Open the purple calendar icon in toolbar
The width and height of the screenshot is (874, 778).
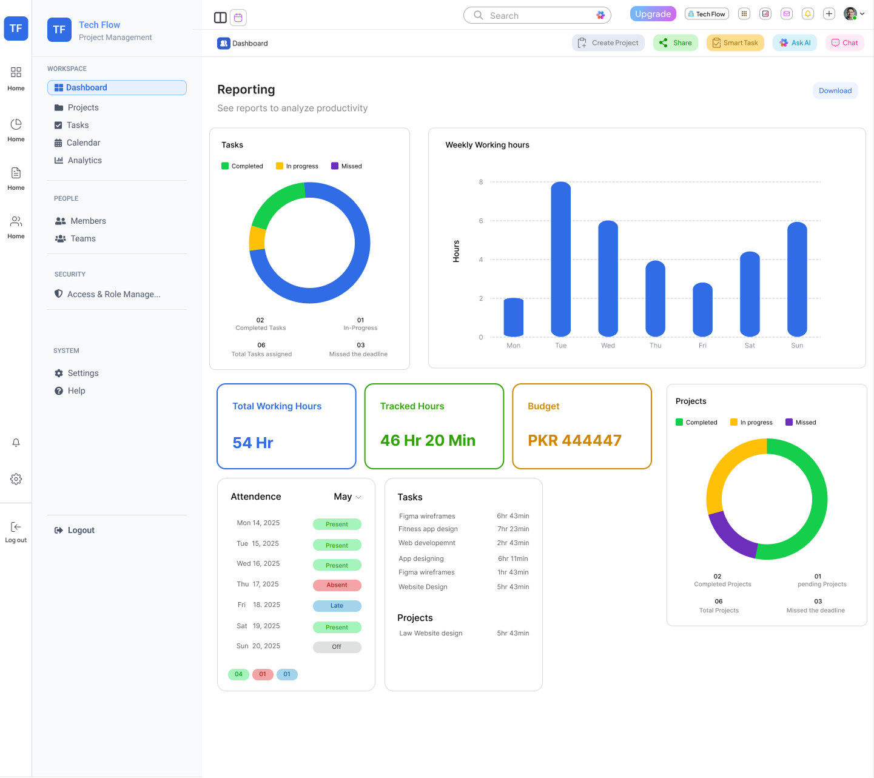click(x=238, y=18)
